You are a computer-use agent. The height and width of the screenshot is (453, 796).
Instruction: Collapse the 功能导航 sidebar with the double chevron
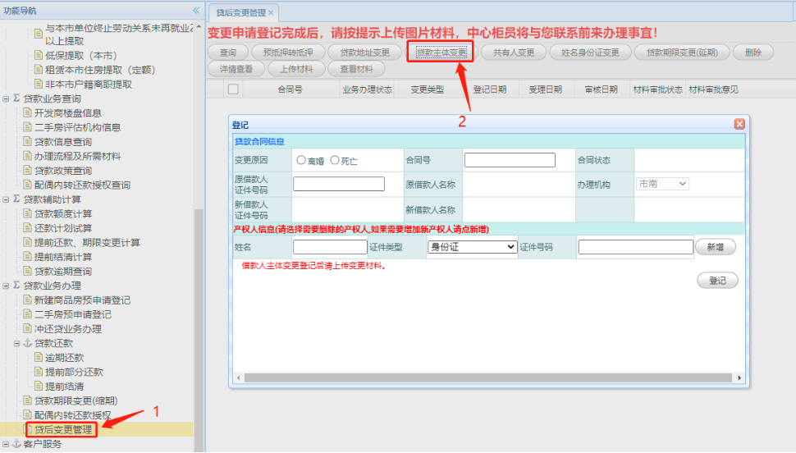coord(196,10)
